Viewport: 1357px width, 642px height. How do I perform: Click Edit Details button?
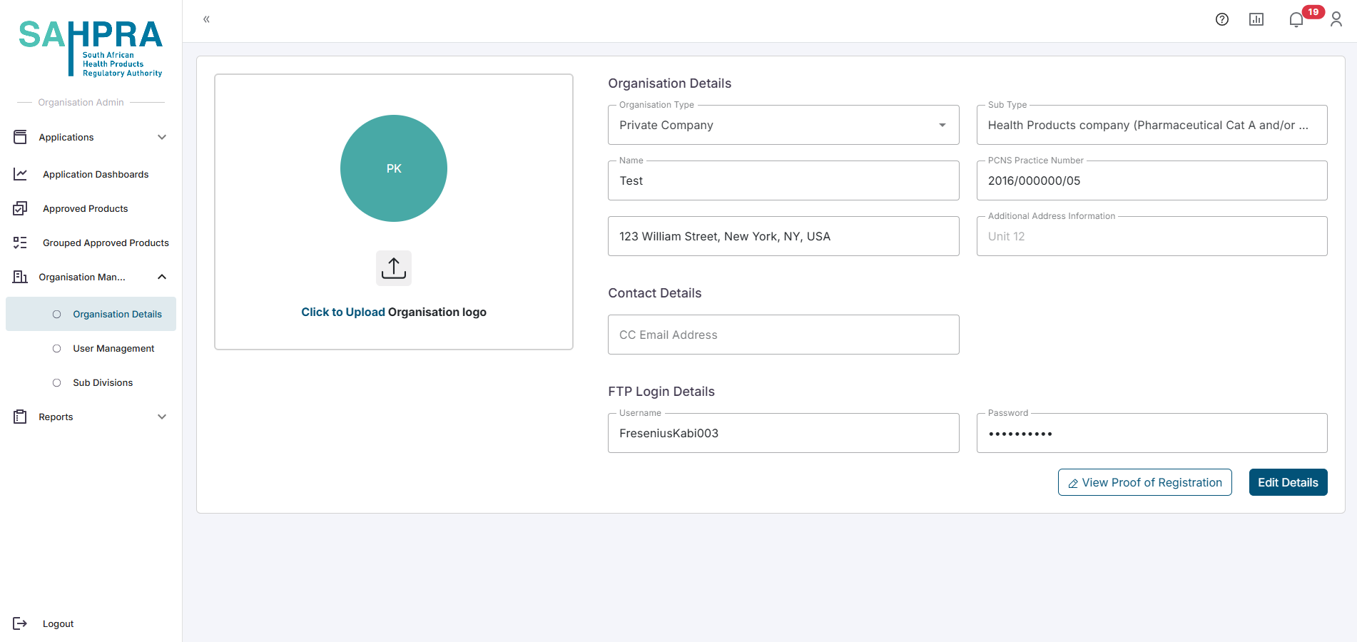[x=1288, y=482]
